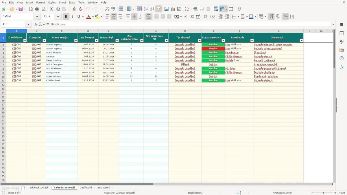Format as percent icon

click(185, 17)
